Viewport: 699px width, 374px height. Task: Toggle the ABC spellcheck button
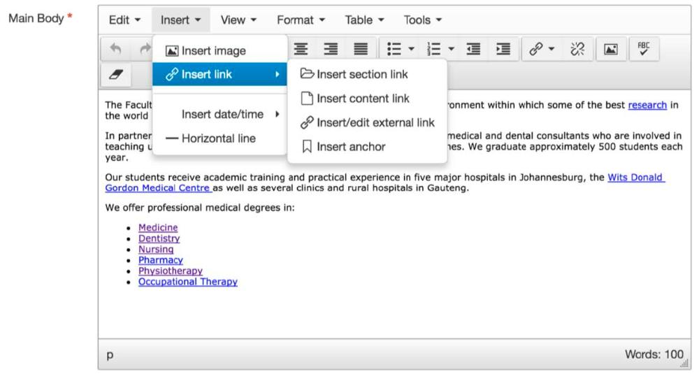coord(643,49)
